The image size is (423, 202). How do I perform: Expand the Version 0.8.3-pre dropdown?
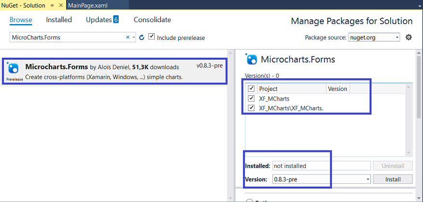(x=368, y=179)
